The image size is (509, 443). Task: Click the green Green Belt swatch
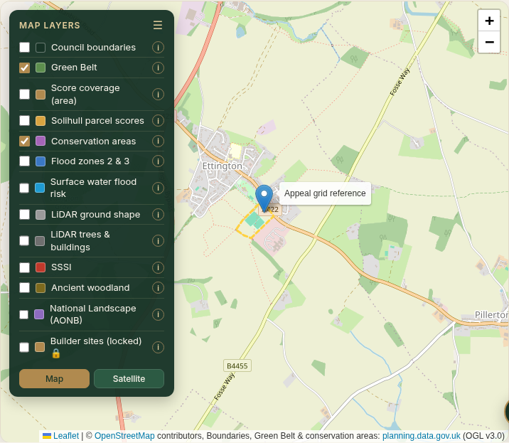click(41, 68)
